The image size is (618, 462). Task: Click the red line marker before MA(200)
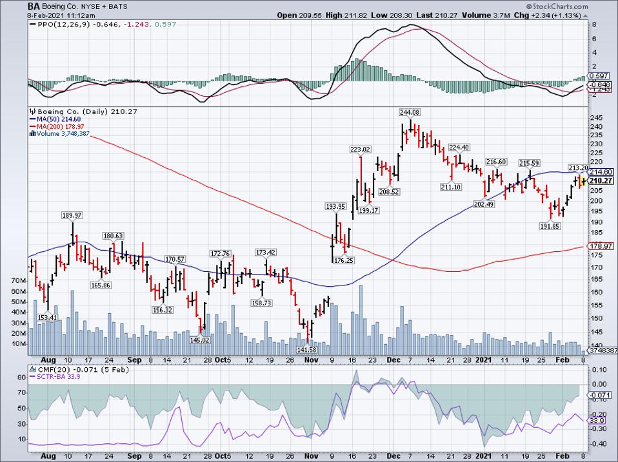tap(33, 127)
